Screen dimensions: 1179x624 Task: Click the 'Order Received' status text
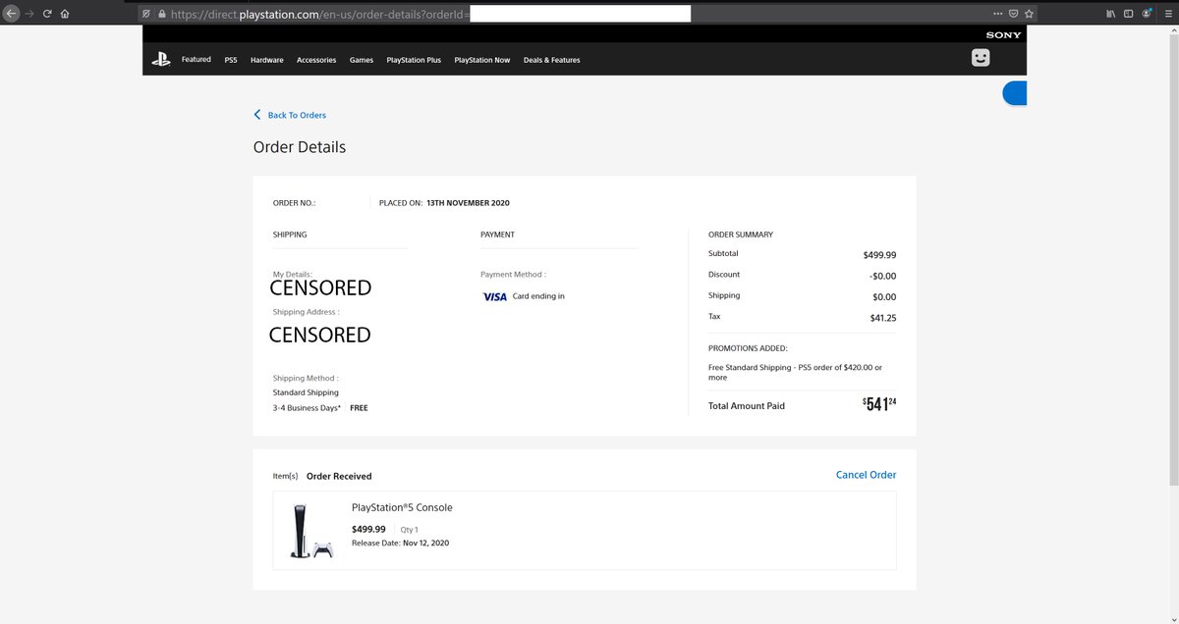[339, 476]
